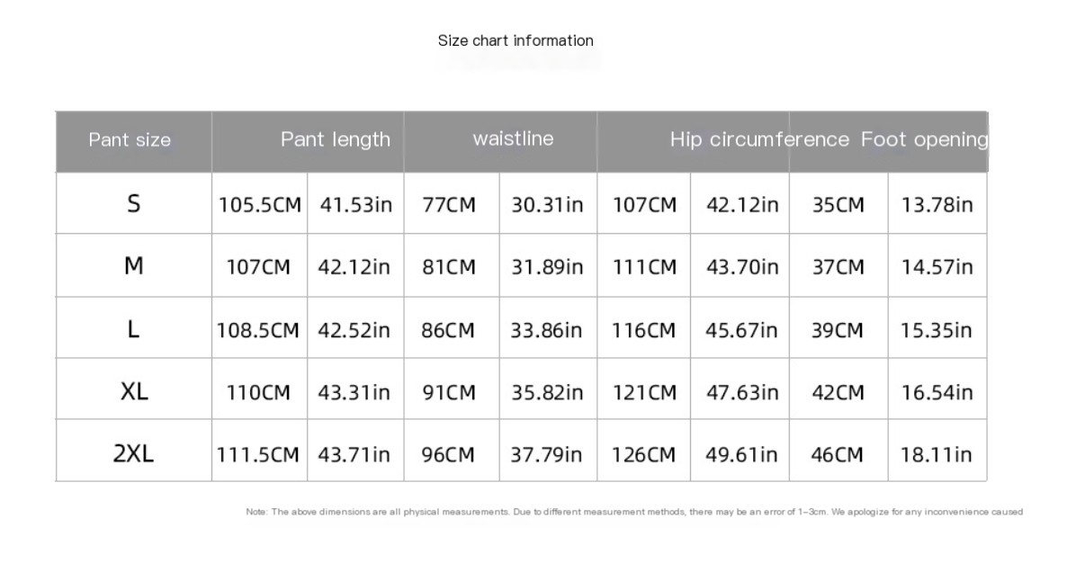The width and height of the screenshot is (1067, 563).
Task: Click the L size row label
Action: click(x=133, y=329)
